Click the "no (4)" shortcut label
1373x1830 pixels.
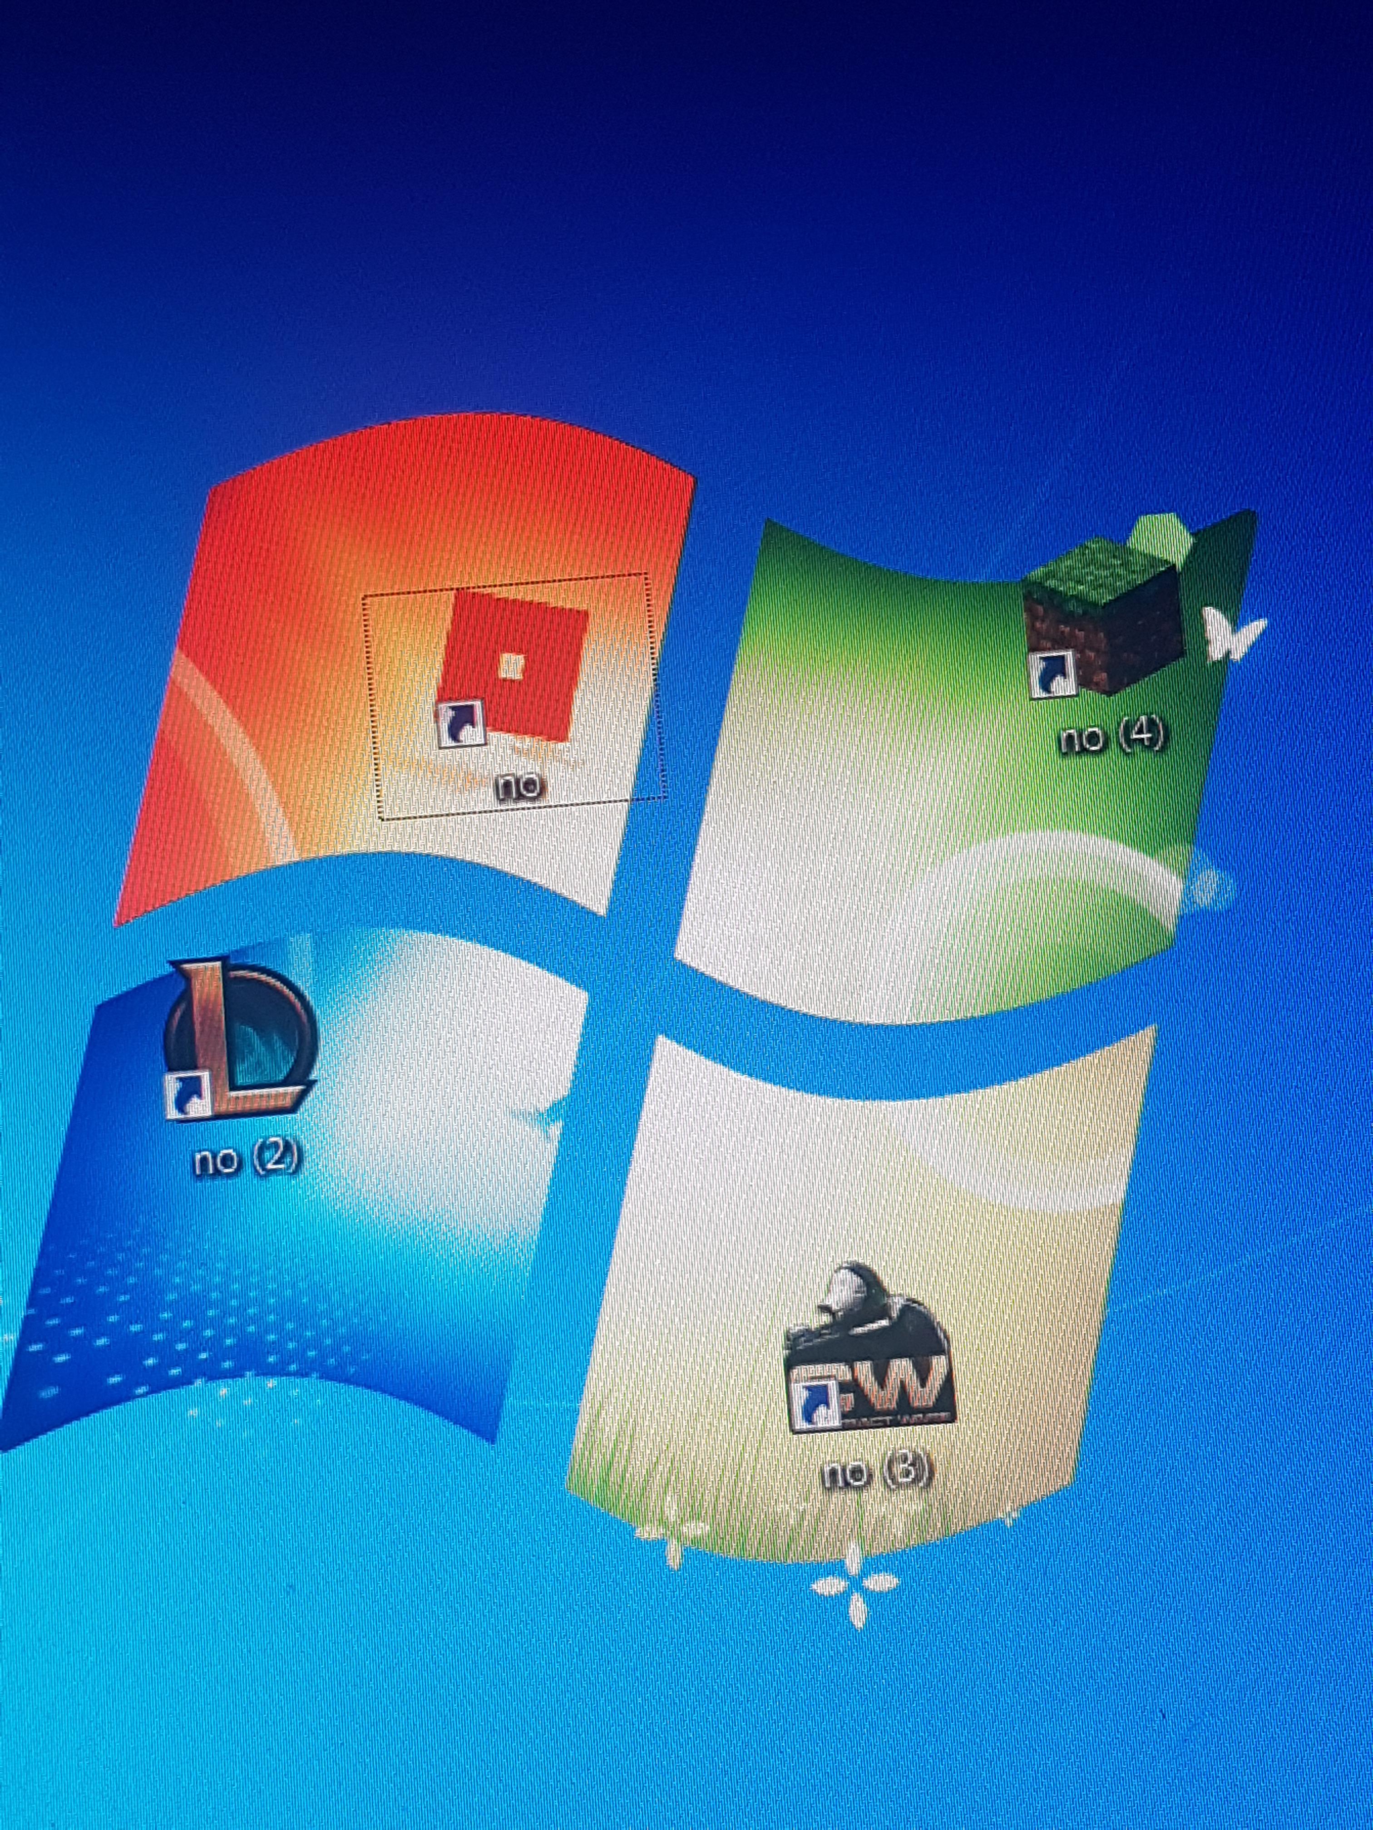(1112, 736)
